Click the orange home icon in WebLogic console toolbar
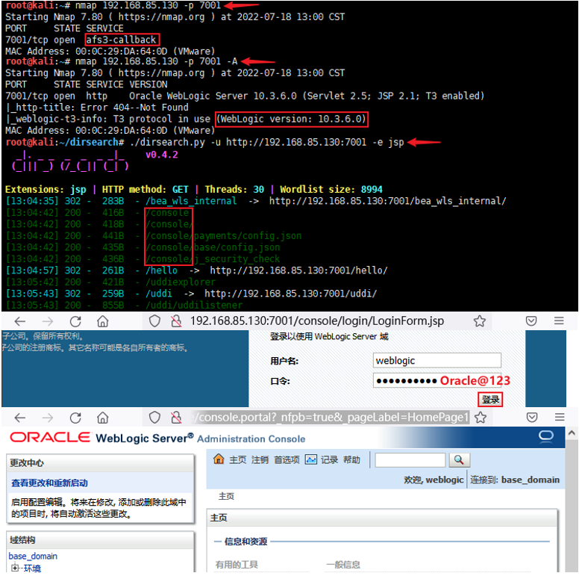 point(219,459)
